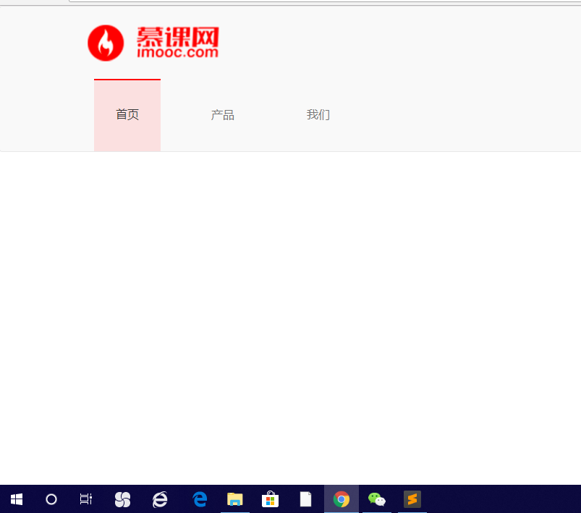Switch to the 产品 tab

222,114
